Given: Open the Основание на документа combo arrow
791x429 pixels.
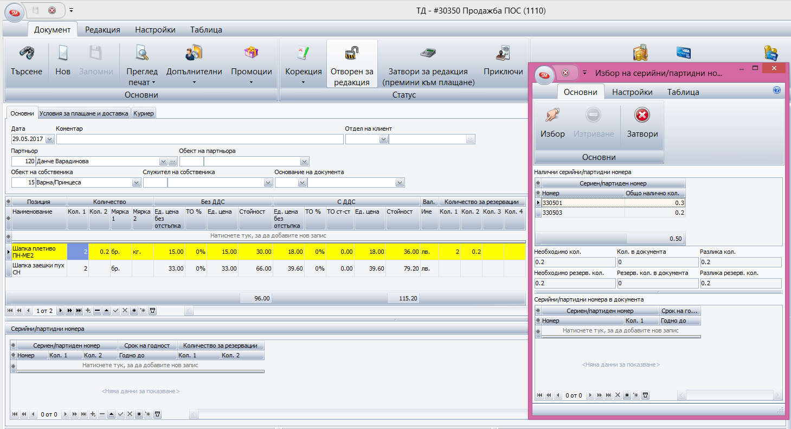Looking at the screenshot, I should [400, 183].
